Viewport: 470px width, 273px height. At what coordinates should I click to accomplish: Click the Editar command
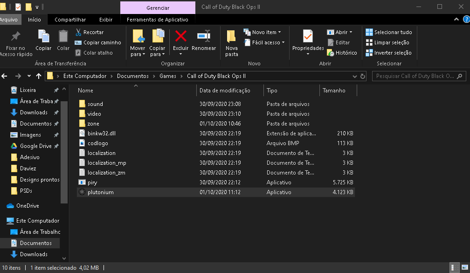339,42
